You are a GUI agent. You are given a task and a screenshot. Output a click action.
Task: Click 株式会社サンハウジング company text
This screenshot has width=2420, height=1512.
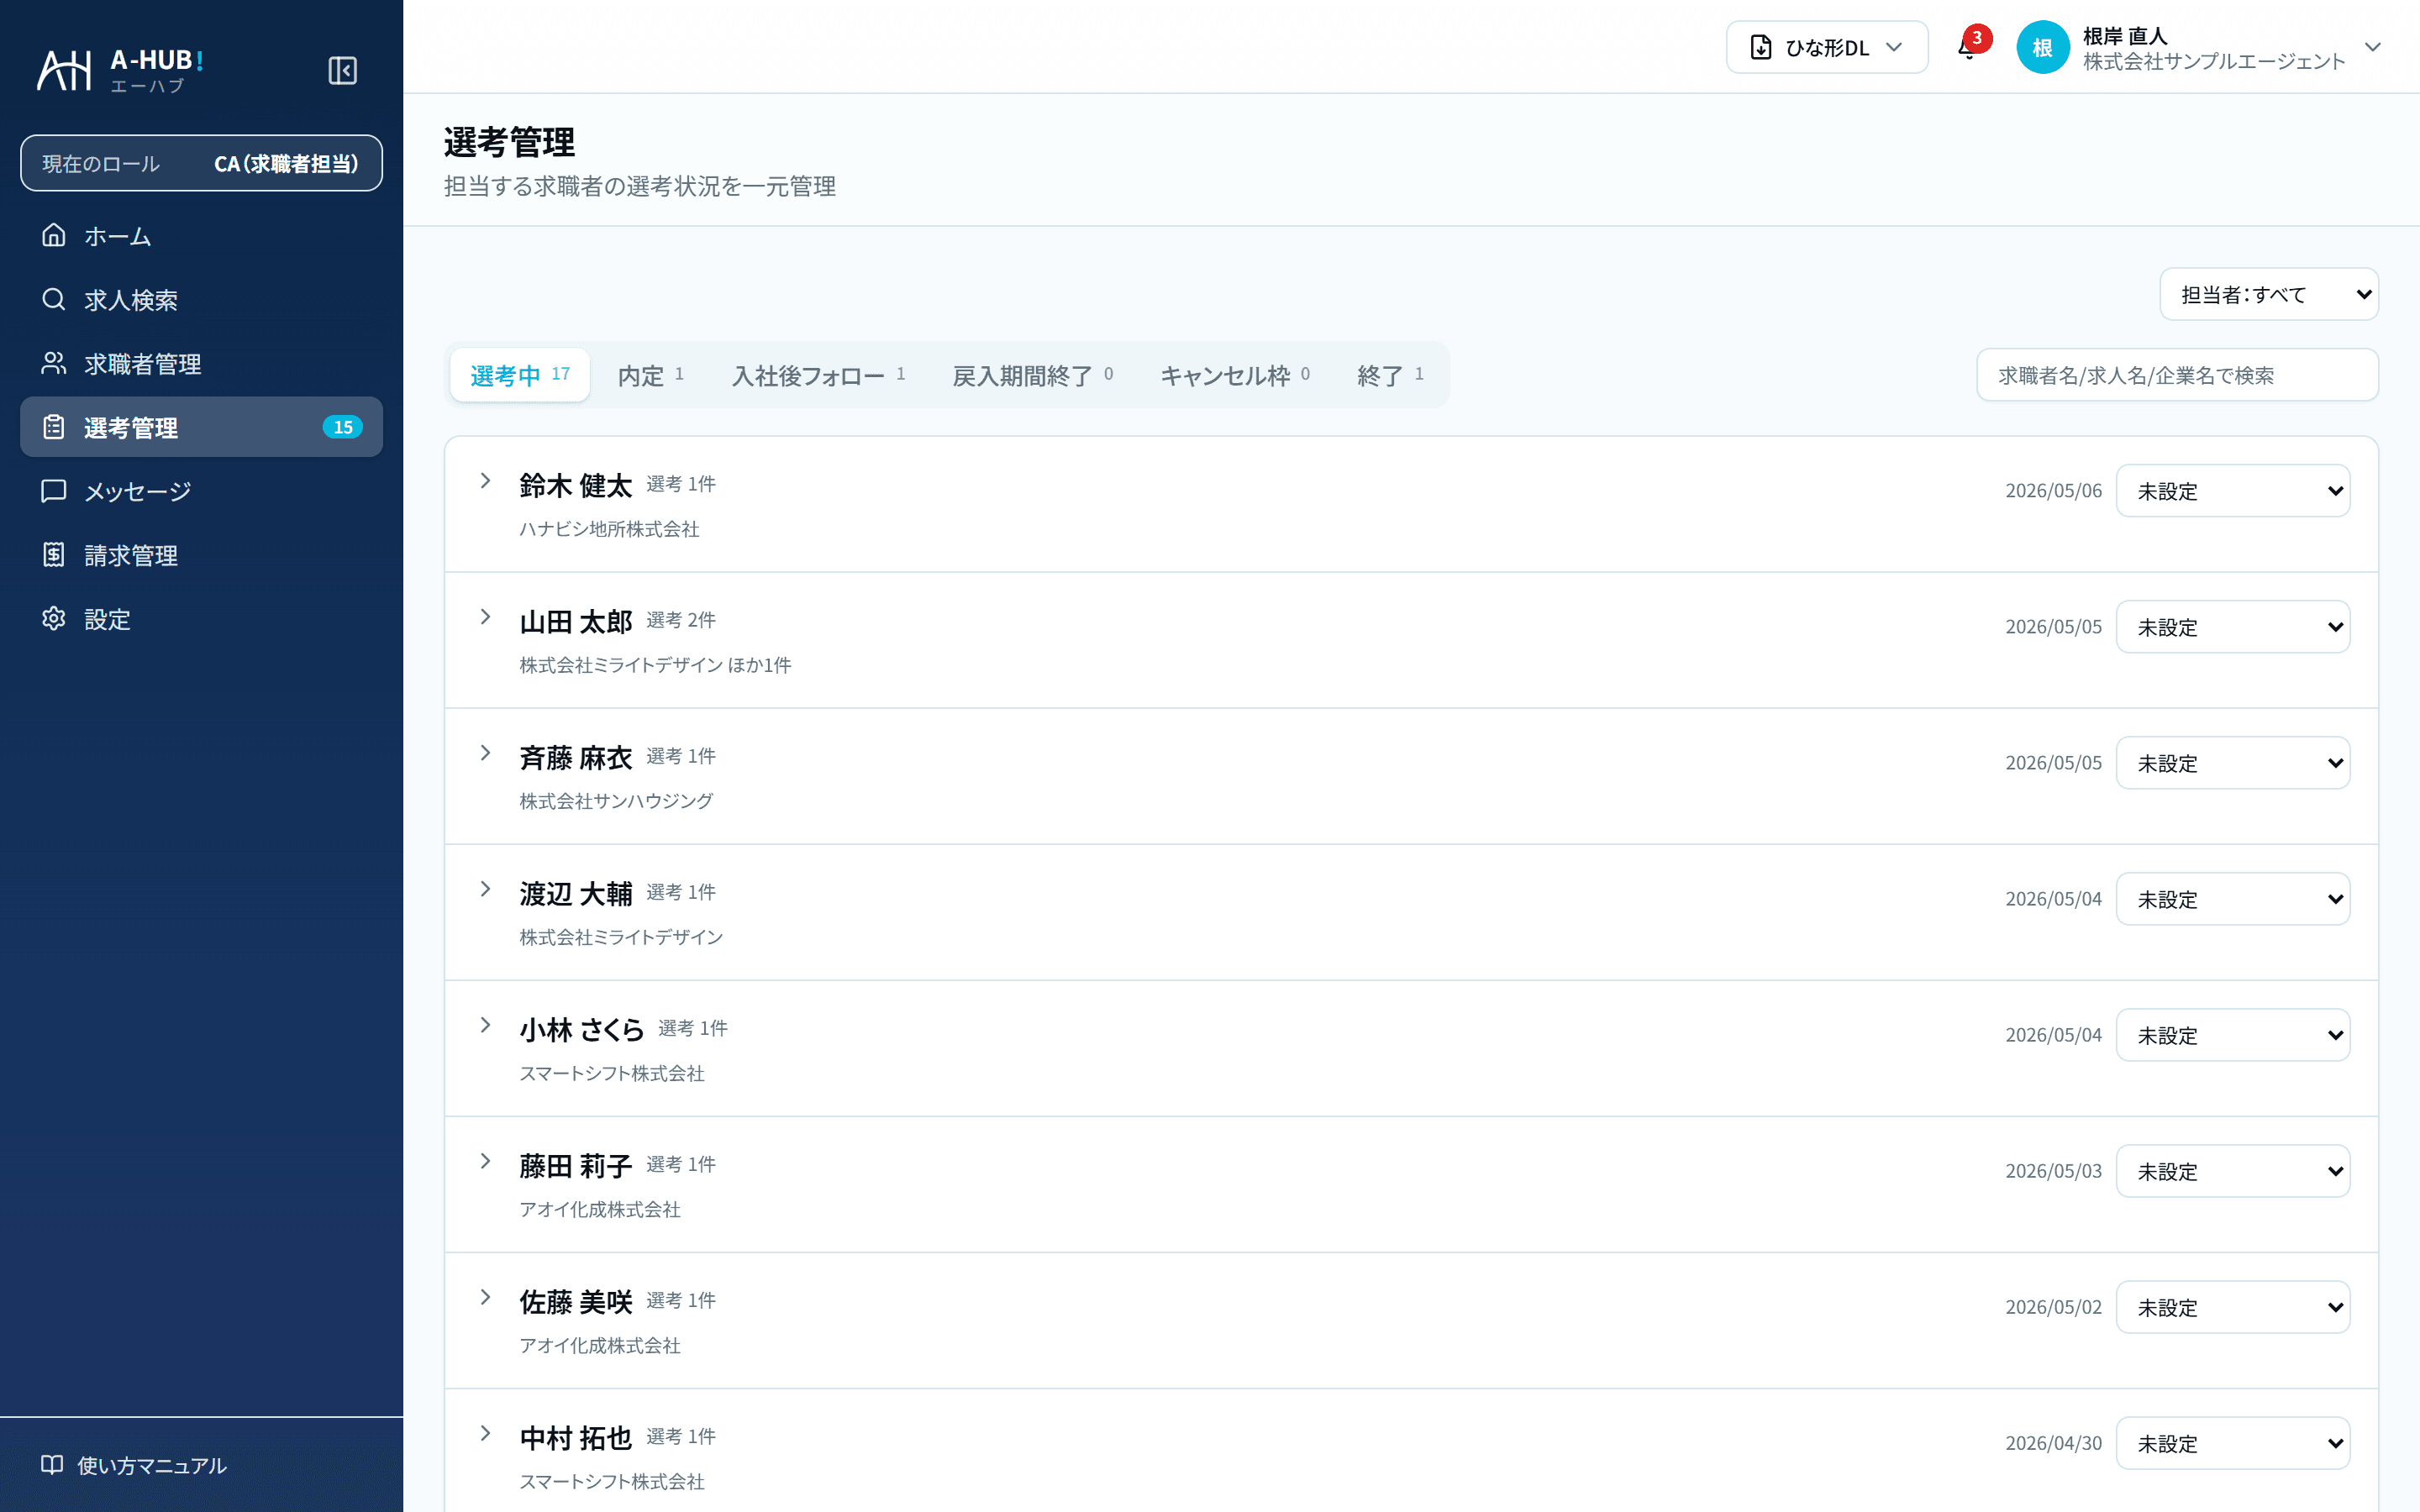616,801
